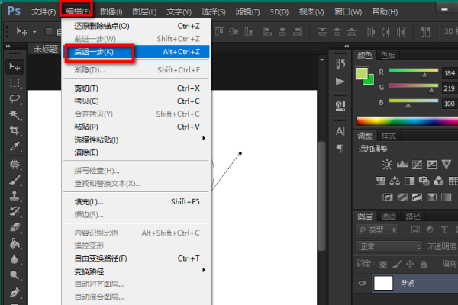Collapse right panels double-arrow
Image resolution: width=458 pixels, height=305 pixels.
347,46
